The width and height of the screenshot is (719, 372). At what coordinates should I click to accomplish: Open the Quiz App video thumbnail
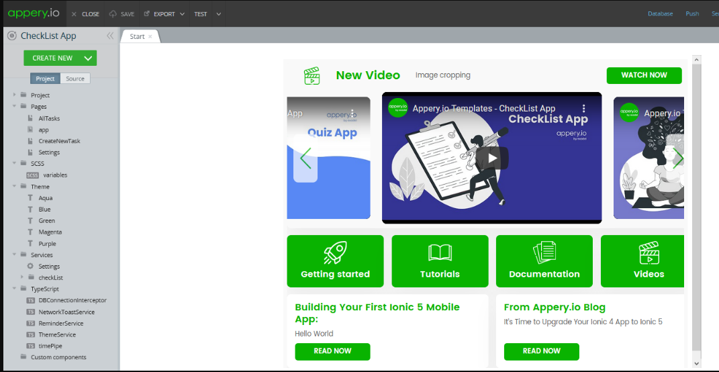coord(328,158)
